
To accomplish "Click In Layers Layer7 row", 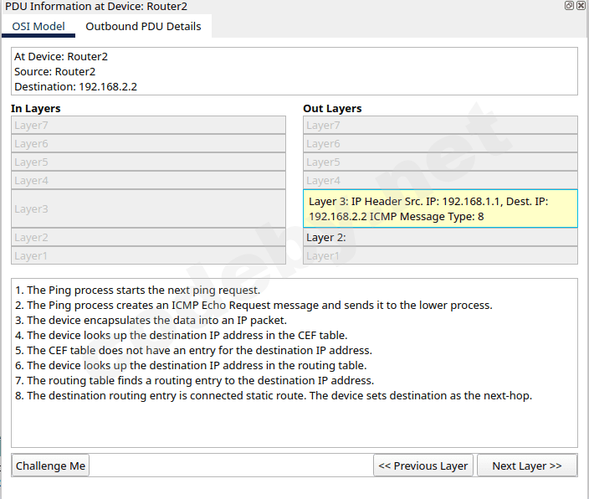I will 148,126.
